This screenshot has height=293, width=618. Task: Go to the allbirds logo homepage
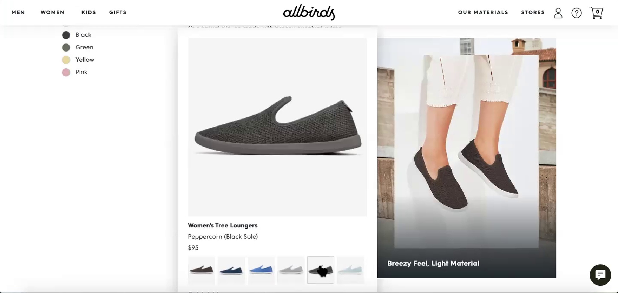pyautogui.click(x=309, y=13)
